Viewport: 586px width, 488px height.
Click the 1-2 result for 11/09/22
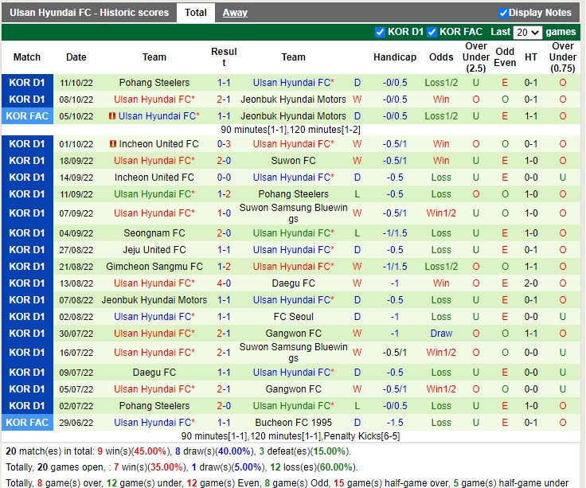point(224,194)
